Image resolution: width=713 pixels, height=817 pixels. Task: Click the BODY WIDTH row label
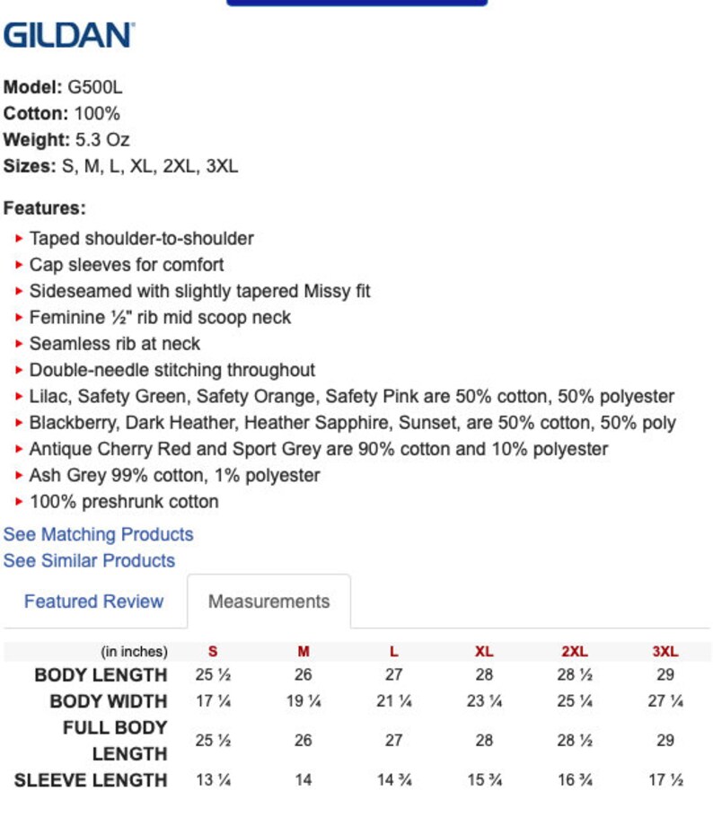(109, 701)
